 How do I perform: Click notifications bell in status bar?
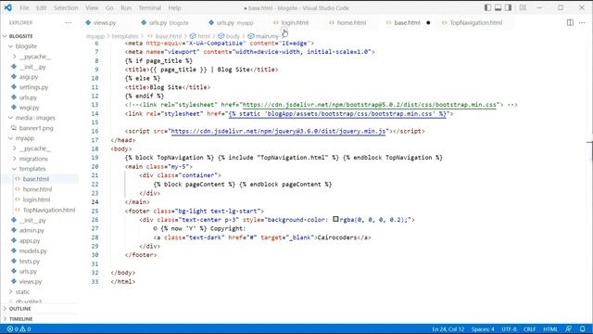583,329
